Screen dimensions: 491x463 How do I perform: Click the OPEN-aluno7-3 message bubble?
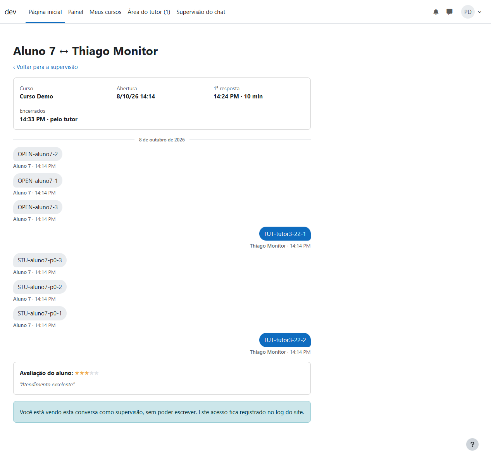pyautogui.click(x=38, y=207)
